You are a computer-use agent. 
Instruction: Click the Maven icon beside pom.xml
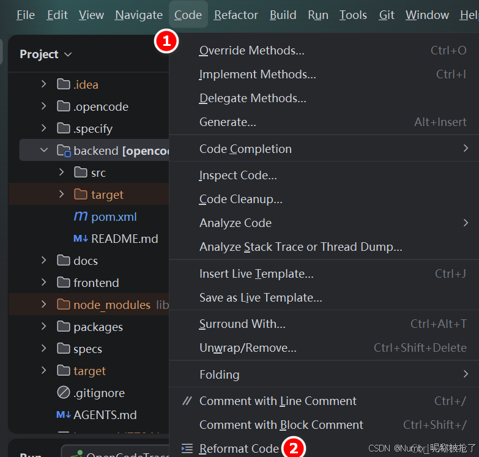coord(81,217)
